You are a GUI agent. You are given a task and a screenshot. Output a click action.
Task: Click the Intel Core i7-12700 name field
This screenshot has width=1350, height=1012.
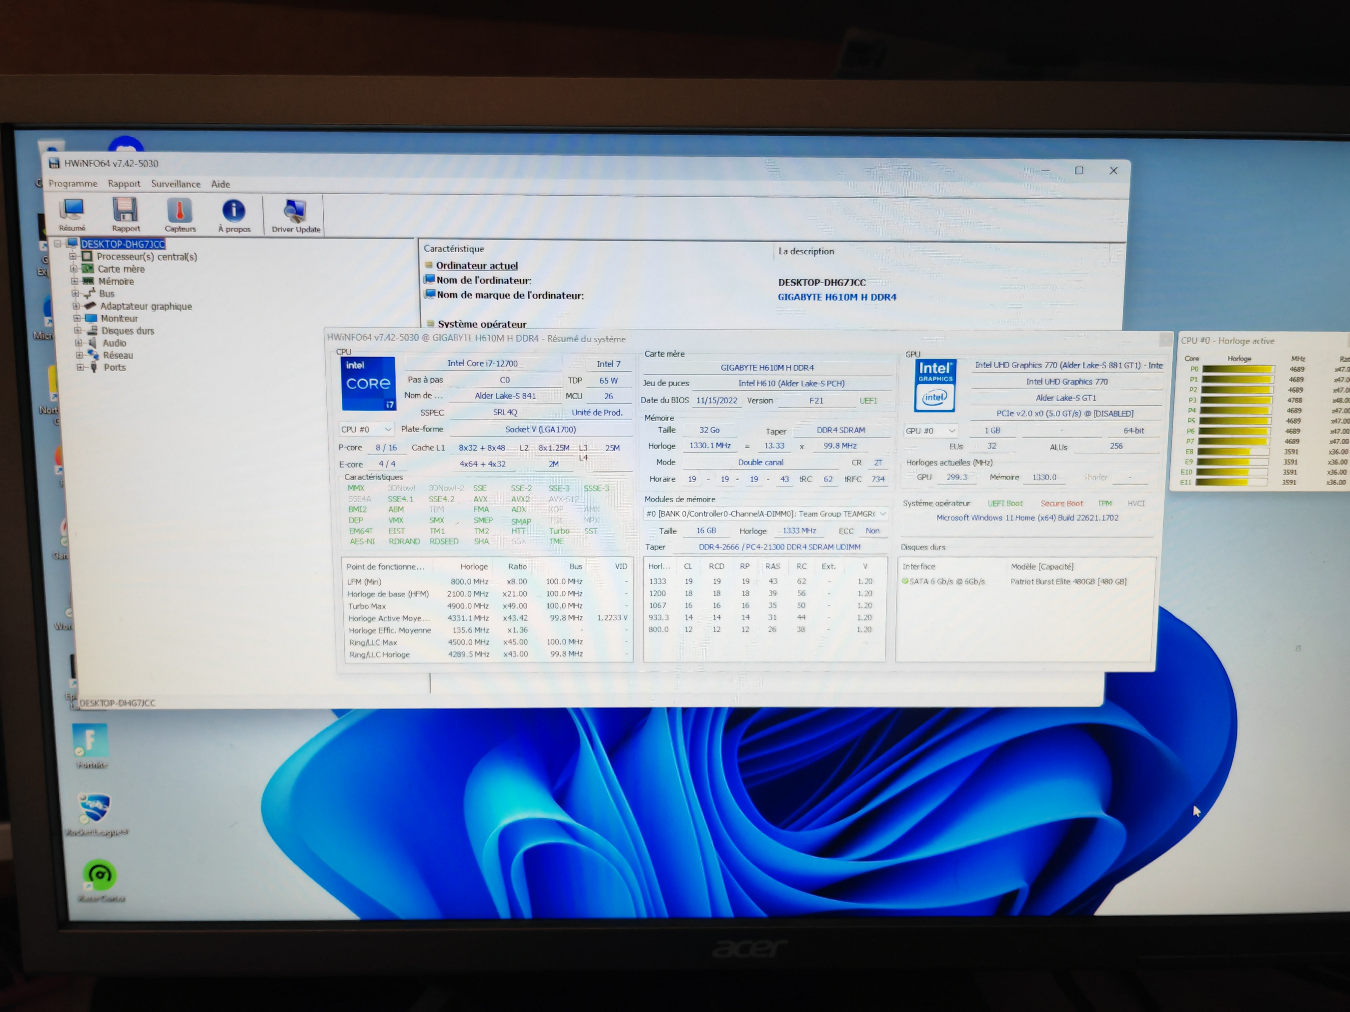pos(483,364)
